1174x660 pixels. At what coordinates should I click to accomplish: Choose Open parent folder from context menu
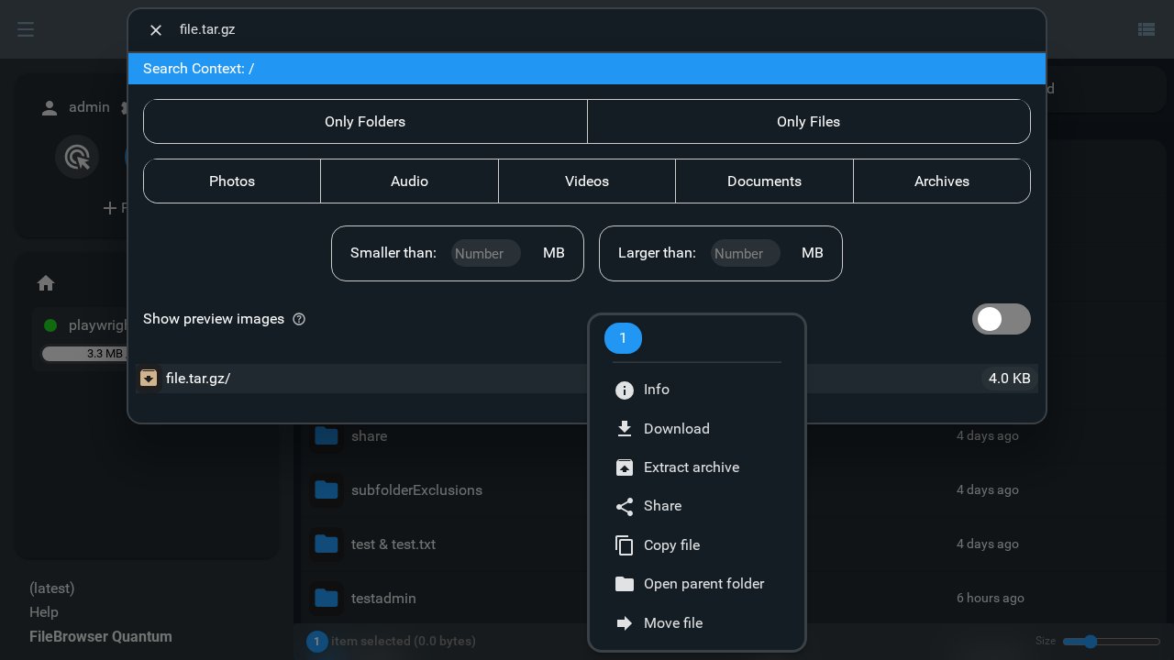click(x=703, y=584)
